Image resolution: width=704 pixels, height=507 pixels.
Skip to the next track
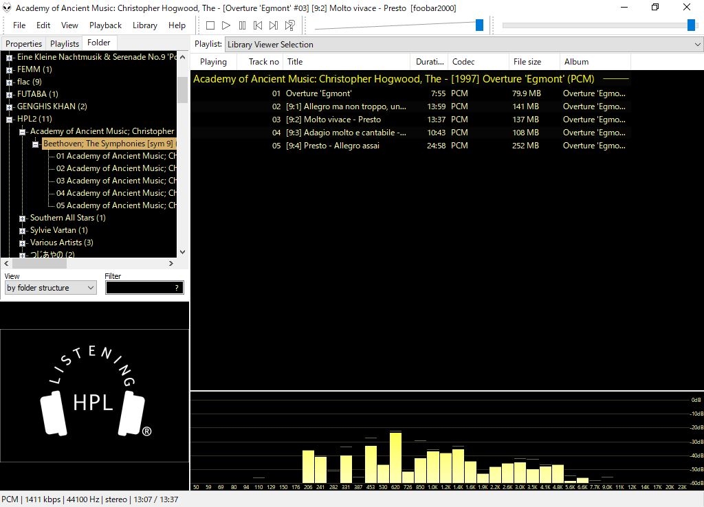point(274,25)
